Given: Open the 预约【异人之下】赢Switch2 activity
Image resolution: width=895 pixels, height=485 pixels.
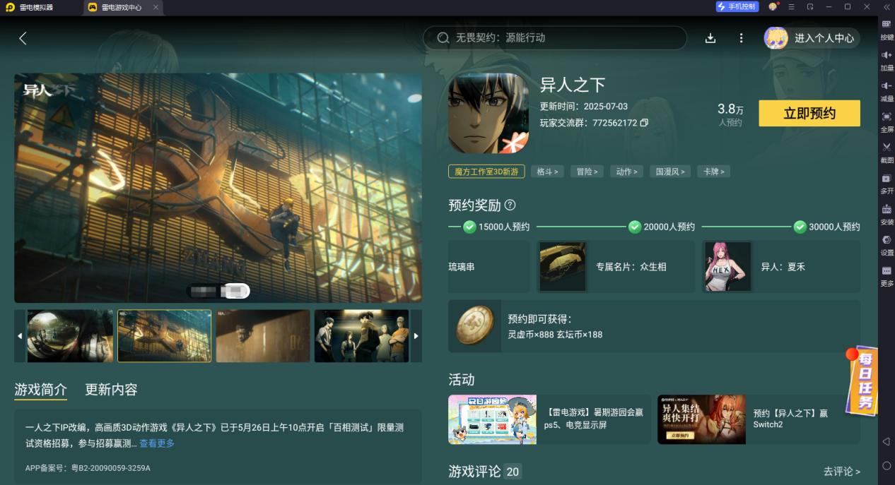Looking at the screenshot, I should 759,419.
